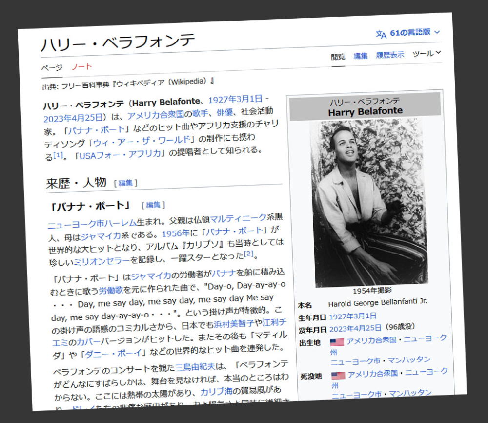Viewport: 488px width, 423px height.
Task: Click the page title ハリー・ベラフォンテ
Action: coord(118,42)
